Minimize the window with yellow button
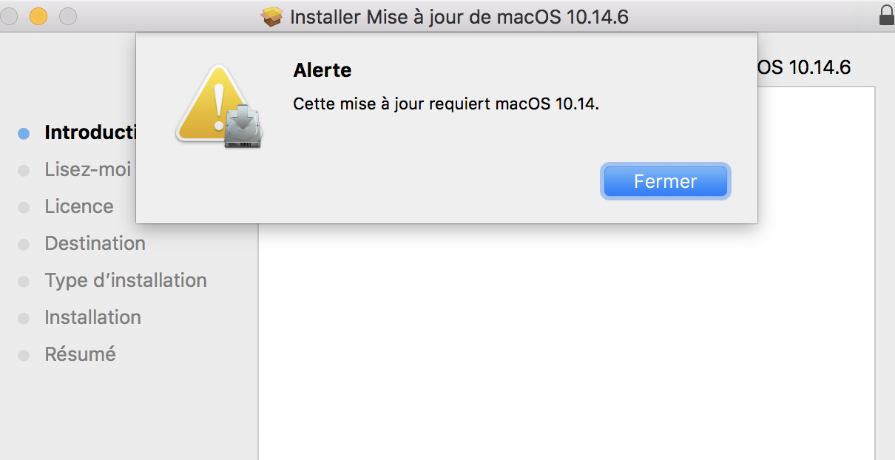Viewport: 895px width, 460px height. [x=38, y=16]
